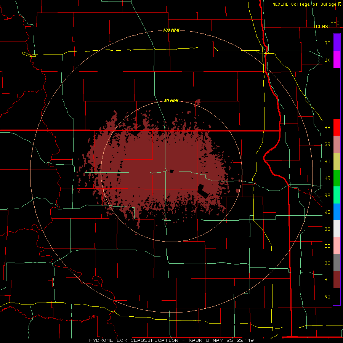
Task: Click the "BI" legend label
Action: click(x=327, y=280)
